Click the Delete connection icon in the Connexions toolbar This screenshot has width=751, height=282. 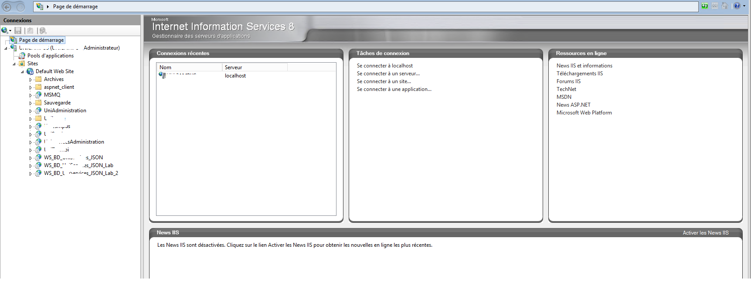click(x=43, y=30)
